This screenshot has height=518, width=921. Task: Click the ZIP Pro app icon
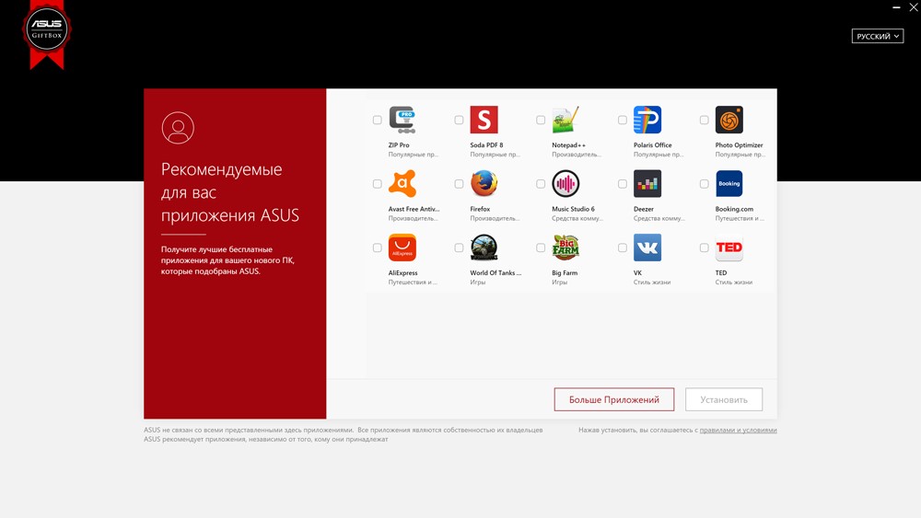[402, 120]
